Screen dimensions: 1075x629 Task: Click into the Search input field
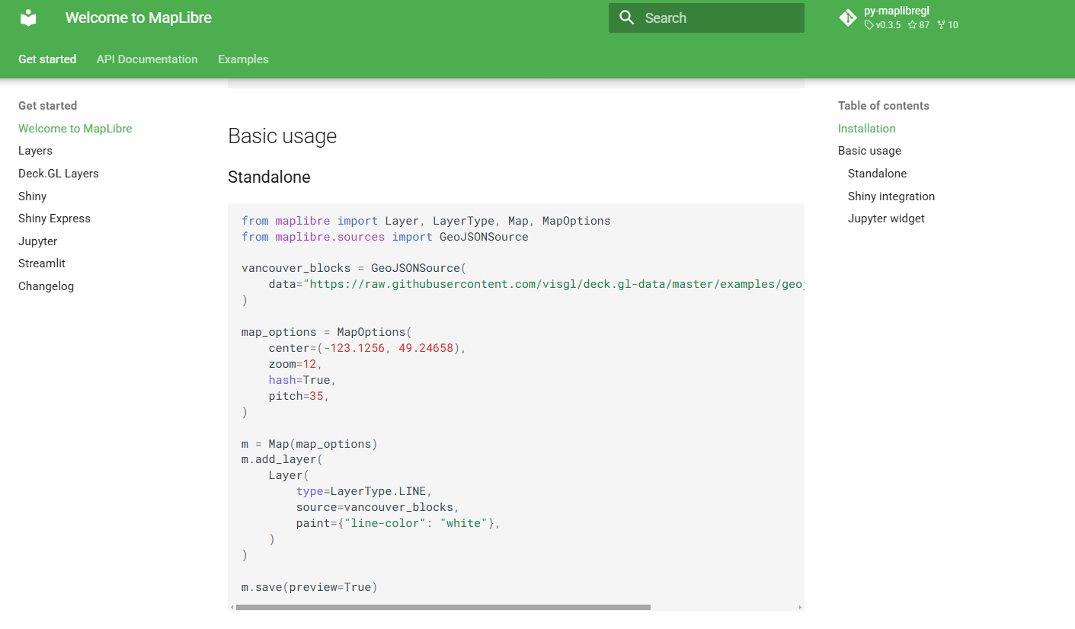point(716,18)
